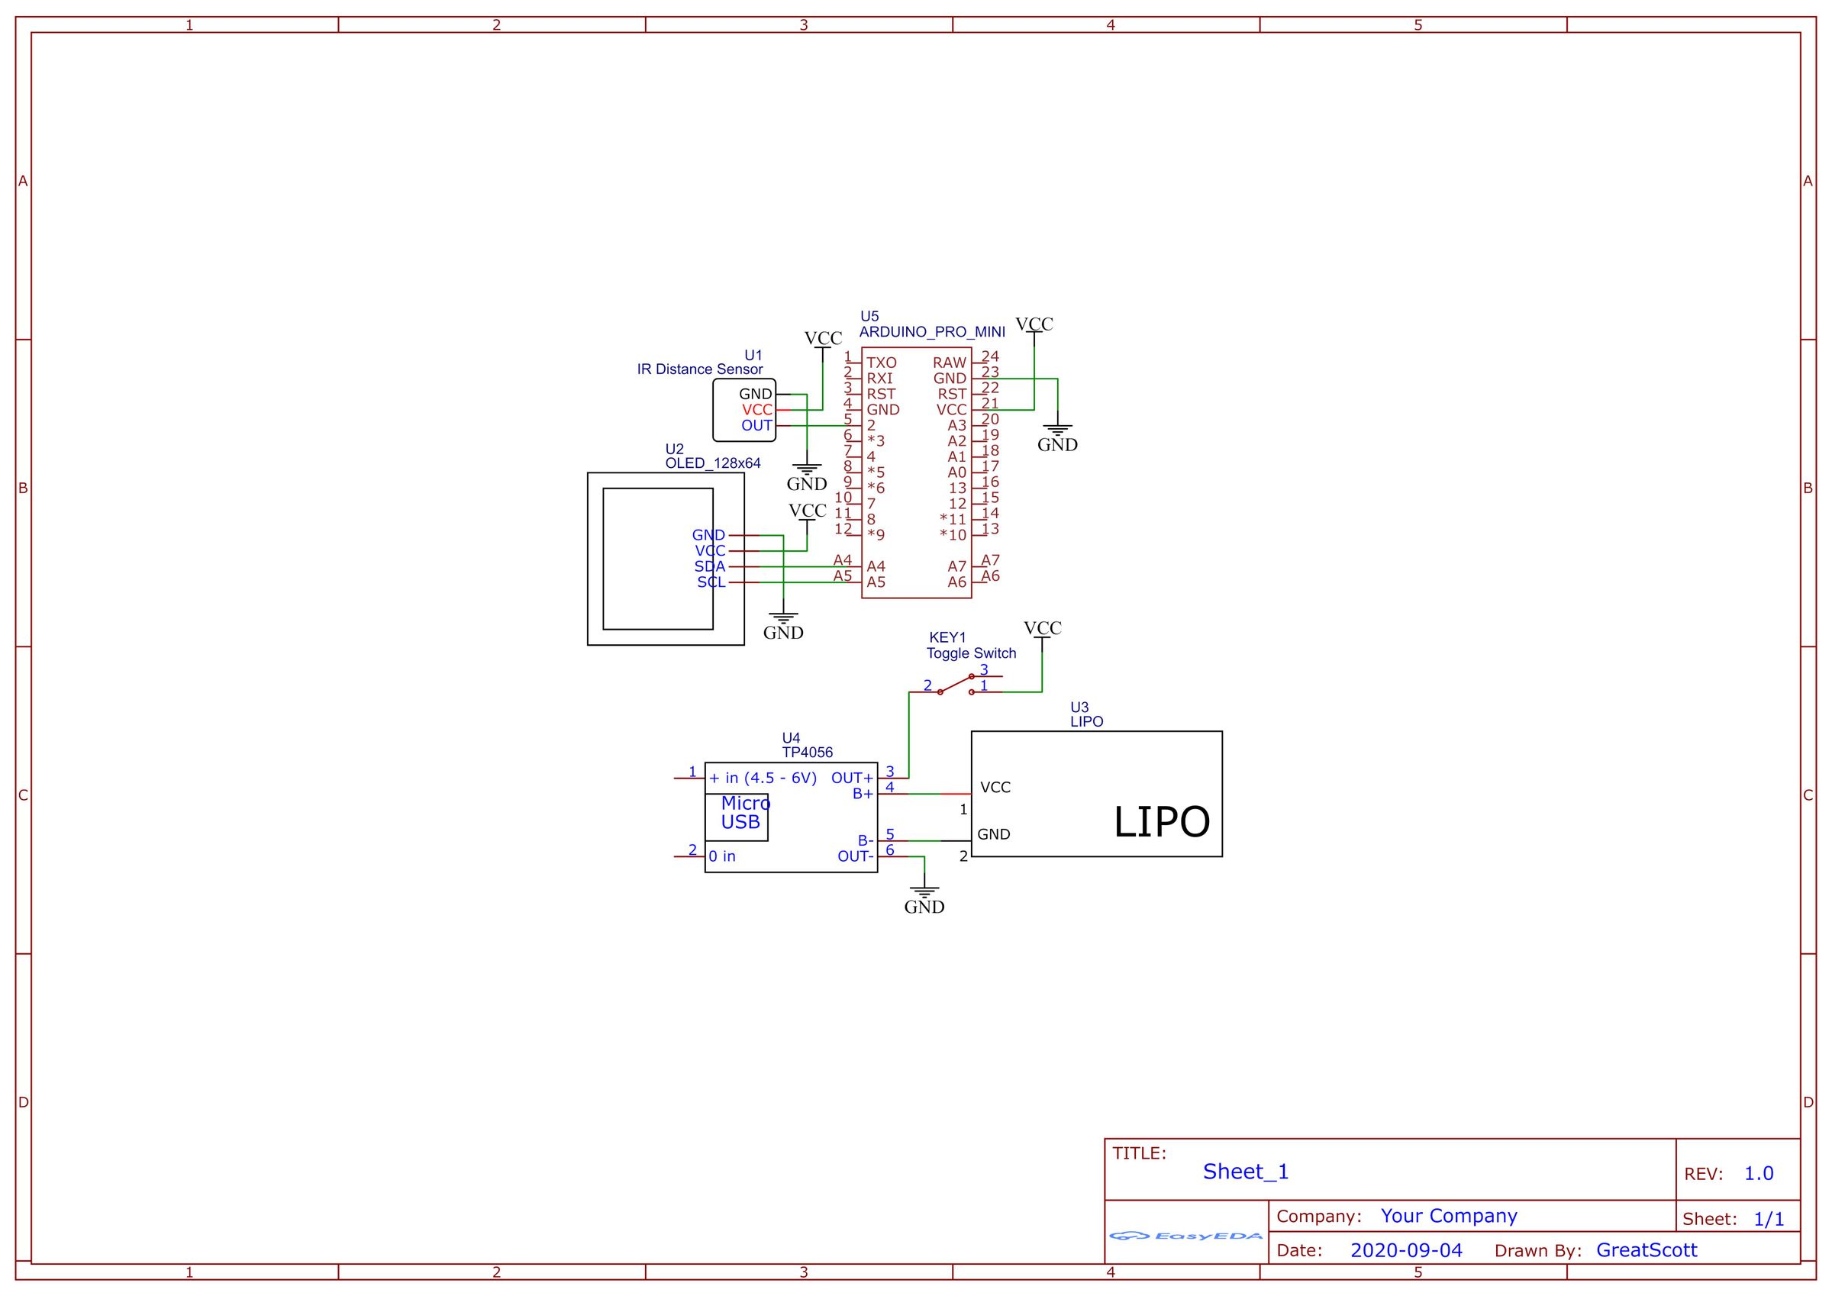Click the RAW pin label on Arduino
This screenshot has width=1832, height=1296.
click(949, 363)
